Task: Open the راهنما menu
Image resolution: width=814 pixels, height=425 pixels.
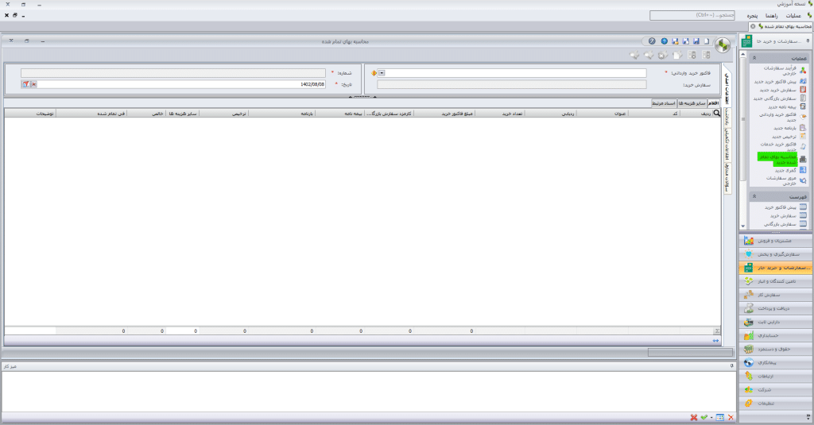Action: [x=771, y=16]
